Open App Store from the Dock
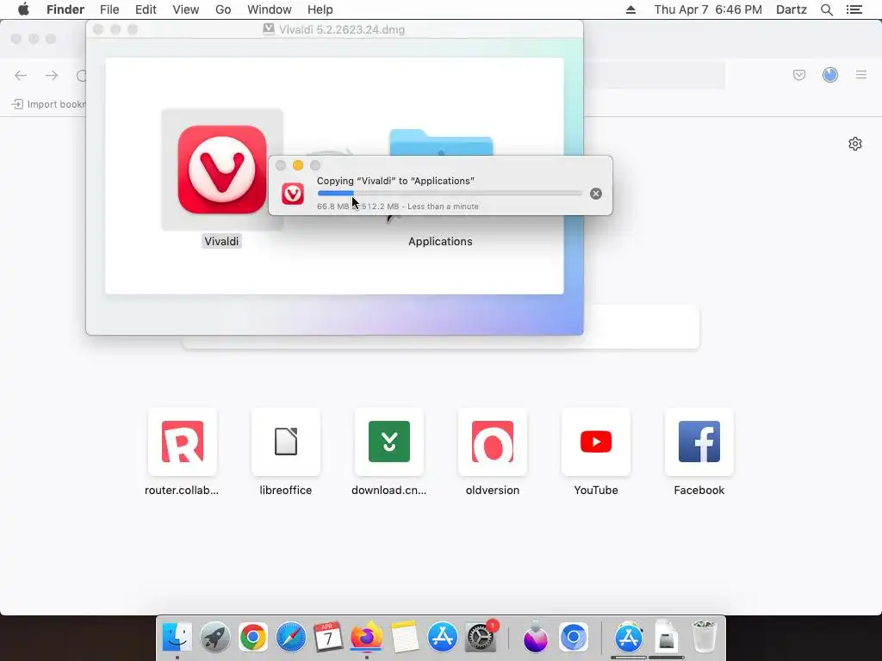This screenshot has width=882, height=661. tap(443, 638)
